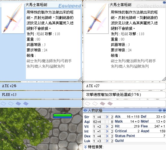Click the Status Point value 7
Image resolution: width=166 pixels, height=150 pixels.
click(164, 136)
